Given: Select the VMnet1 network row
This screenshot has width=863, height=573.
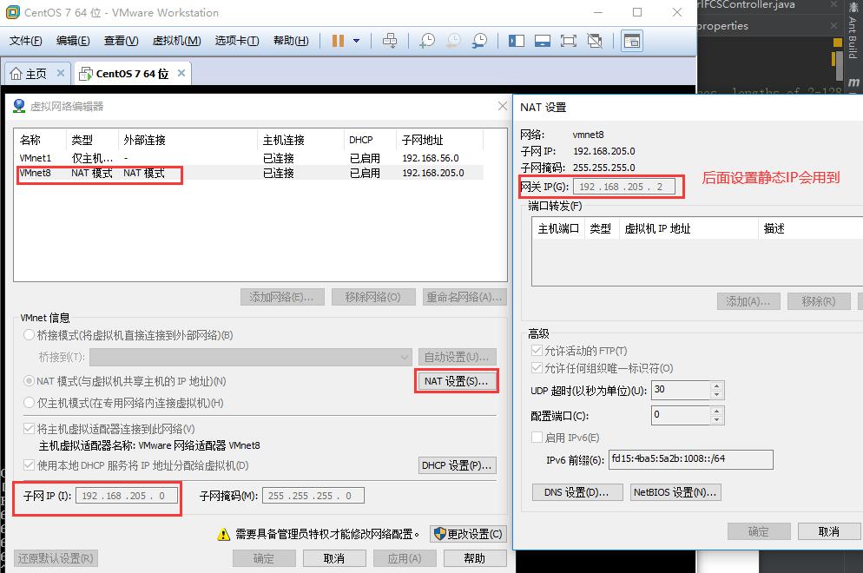Looking at the screenshot, I should (x=250, y=158).
